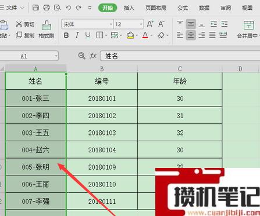The image size is (260, 216).
Task: Click the 剪切 cut button
Action: pos(25,24)
